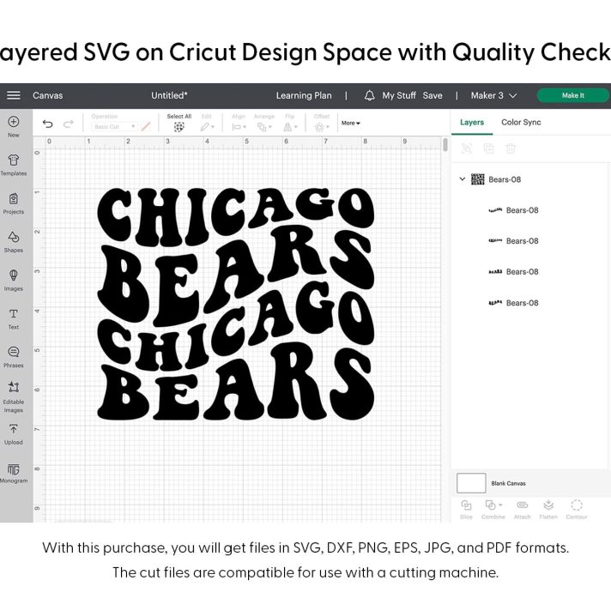Select the third Bears-08 sublayer
This screenshot has height=611, width=611.
coord(513,271)
